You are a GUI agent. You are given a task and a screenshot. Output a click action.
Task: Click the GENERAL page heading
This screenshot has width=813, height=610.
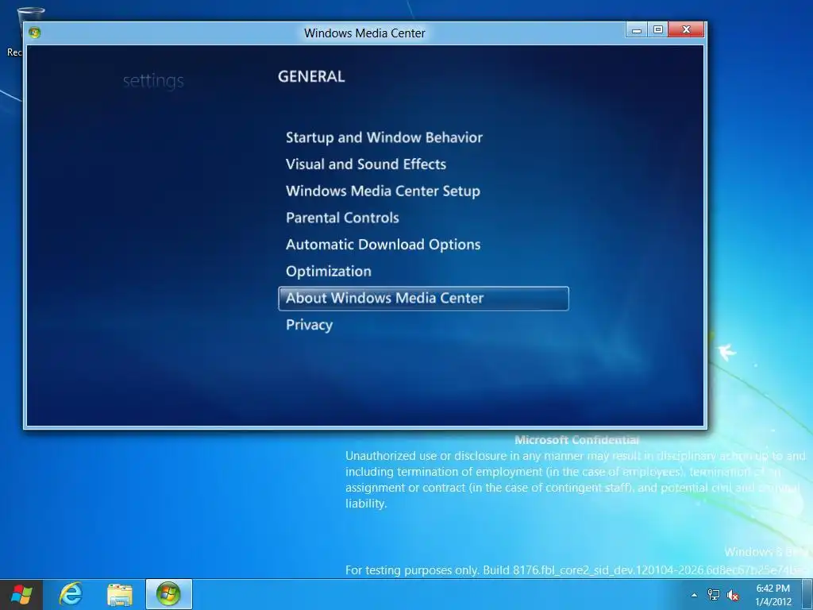tap(311, 76)
